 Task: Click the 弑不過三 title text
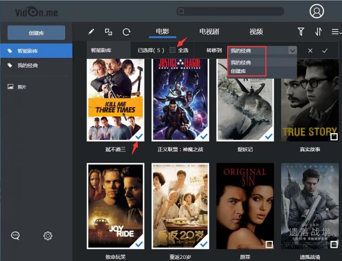click(115, 149)
